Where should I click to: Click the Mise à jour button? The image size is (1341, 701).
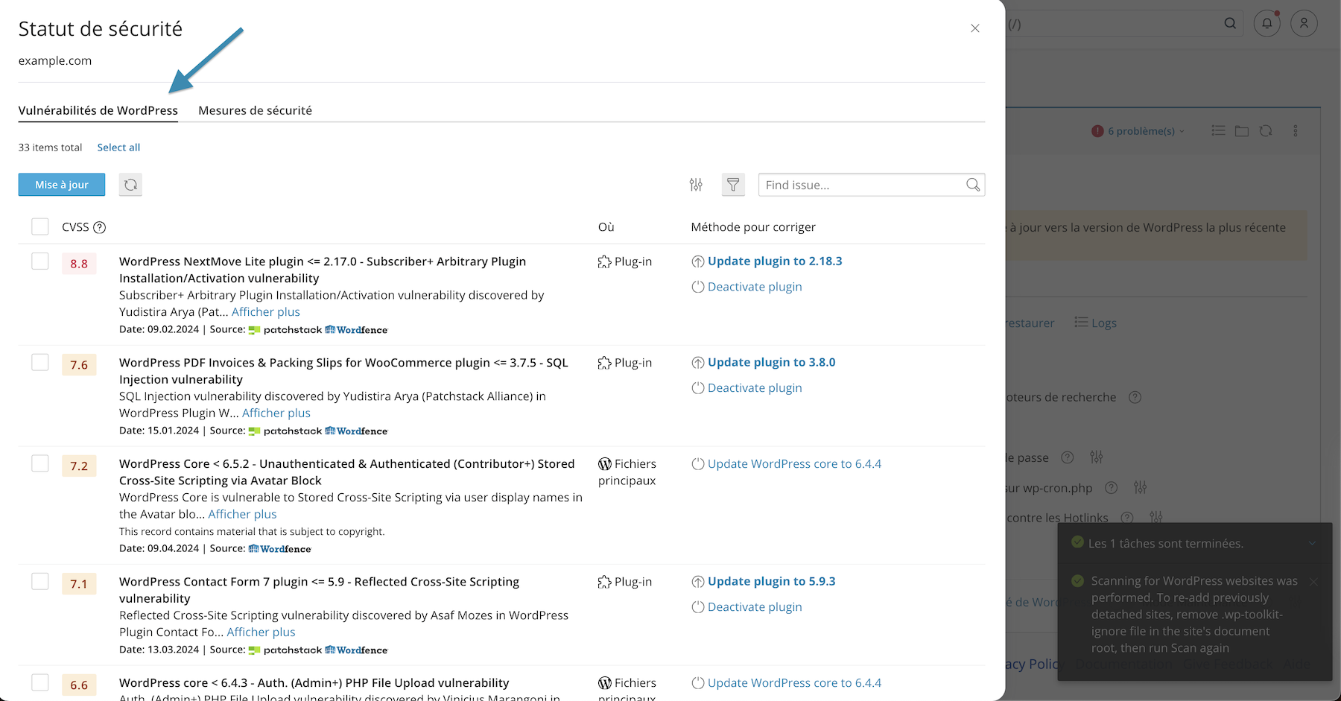(x=61, y=184)
